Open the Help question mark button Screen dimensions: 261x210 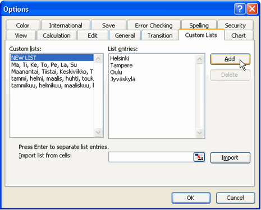(240, 9)
